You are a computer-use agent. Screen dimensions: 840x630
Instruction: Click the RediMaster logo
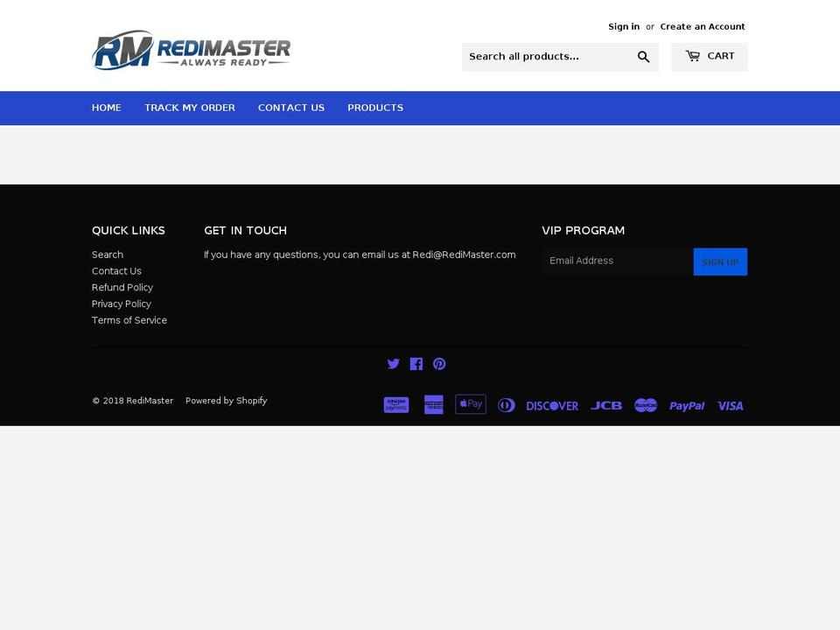click(x=192, y=50)
